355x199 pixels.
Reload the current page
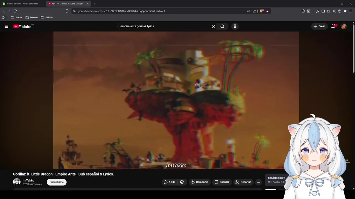(x=15, y=11)
